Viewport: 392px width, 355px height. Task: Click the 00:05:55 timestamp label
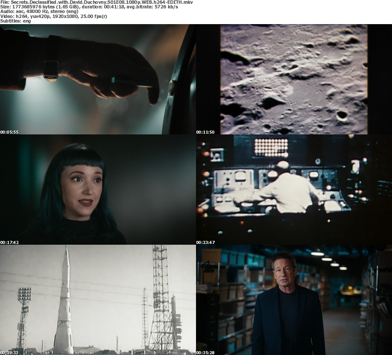click(x=10, y=132)
